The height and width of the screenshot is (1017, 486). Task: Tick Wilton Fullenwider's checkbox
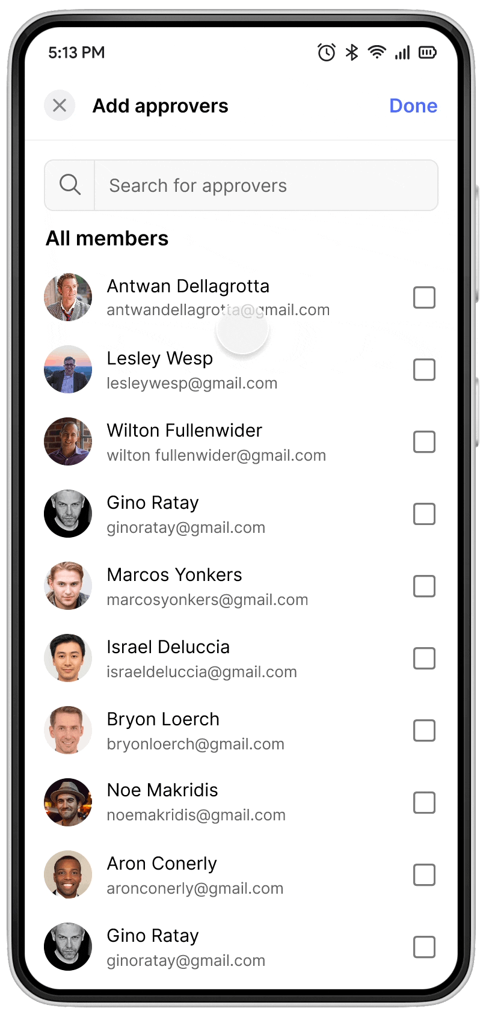(424, 441)
